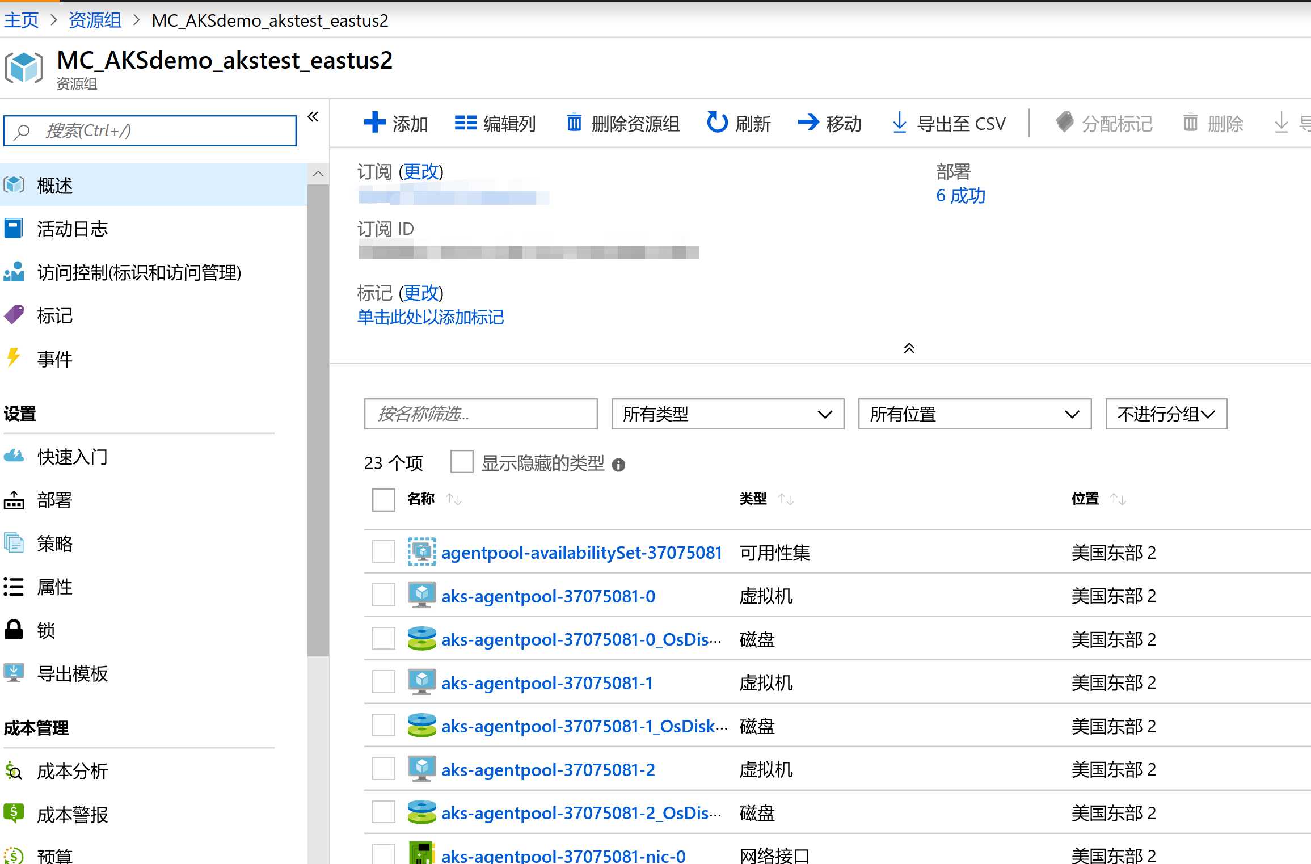This screenshot has width=1311, height=864.
Task: Click the disk icon for aks-agentpool-37075081-1_OsDisk
Action: 421,725
